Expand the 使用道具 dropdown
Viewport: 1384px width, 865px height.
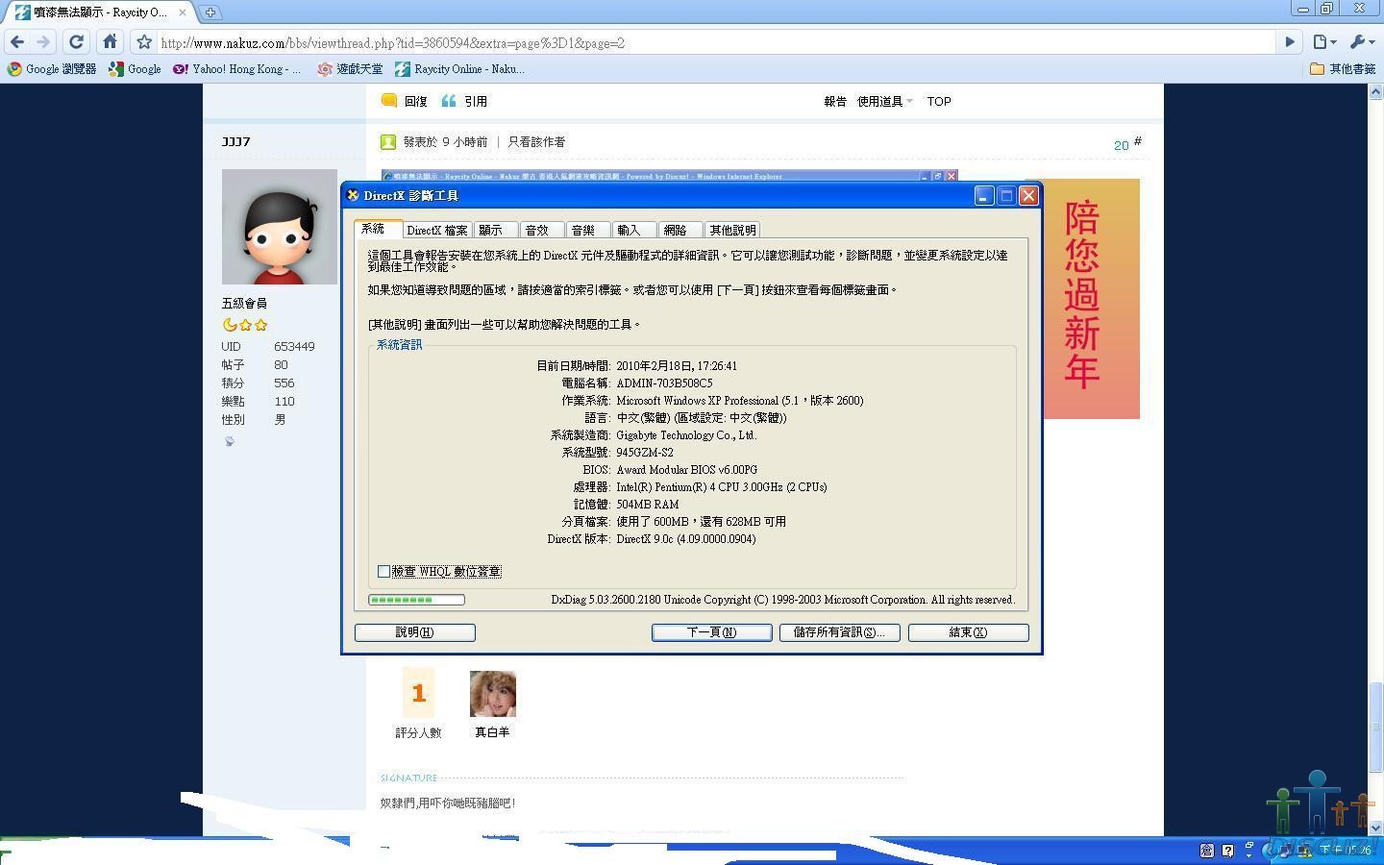click(884, 101)
